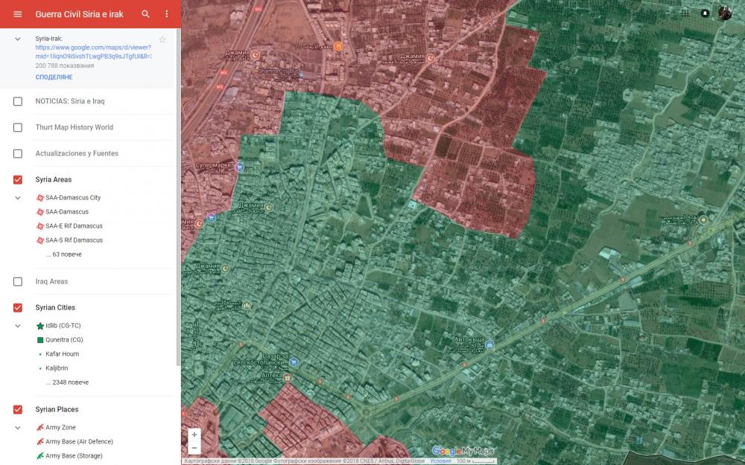This screenshot has width=745, height=465.
Task: Turn on the Thurt Map History World layer
Action: pyautogui.click(x=18, y=127)
